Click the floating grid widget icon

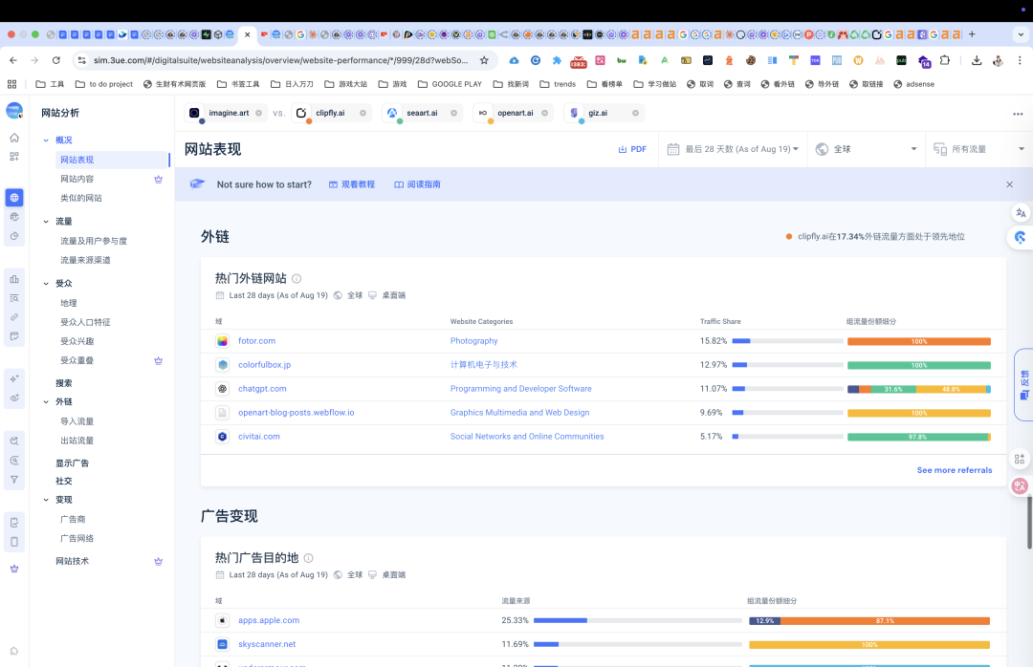pyautogui.click(x=1020, y=459)
